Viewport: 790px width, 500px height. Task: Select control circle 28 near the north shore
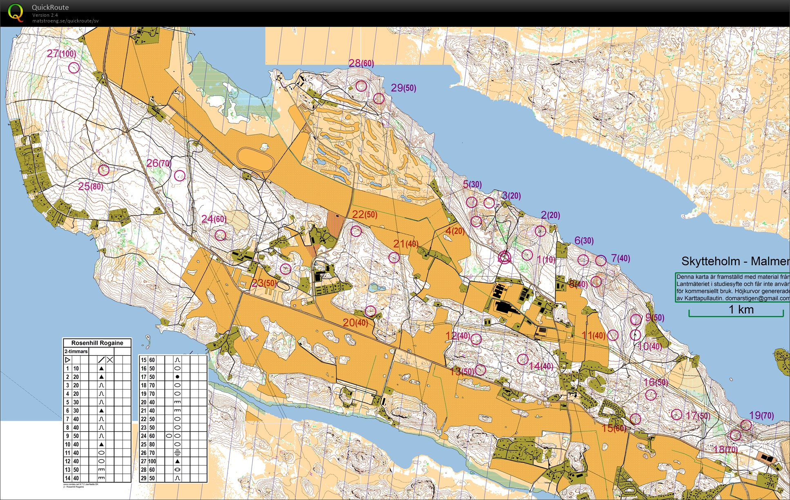[361, 86]
